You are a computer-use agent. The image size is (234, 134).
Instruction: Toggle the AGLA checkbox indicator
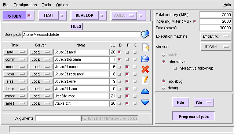tap(140, 15)
